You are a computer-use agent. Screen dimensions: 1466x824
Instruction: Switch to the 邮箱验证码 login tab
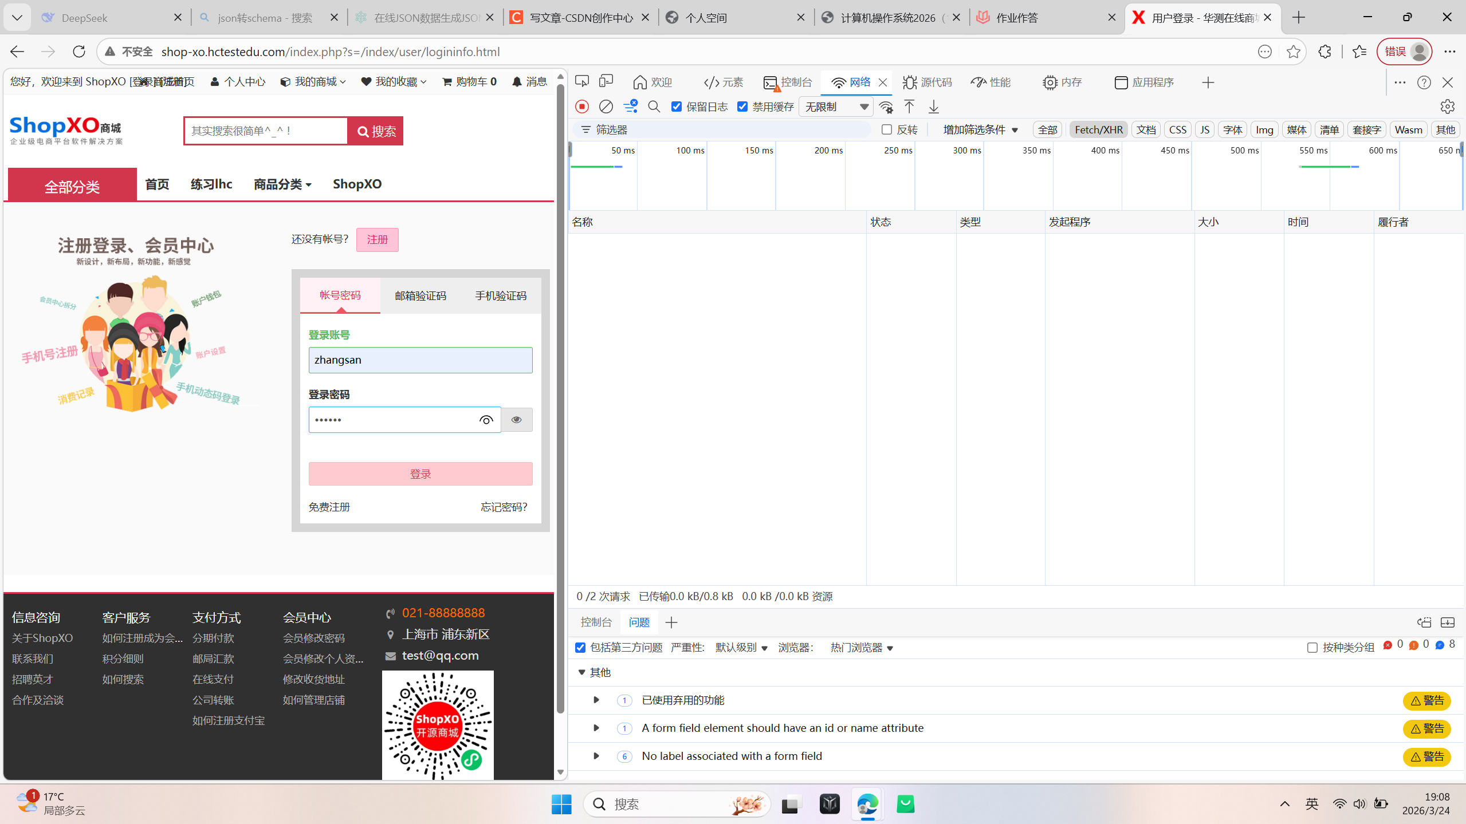(420, 295)
